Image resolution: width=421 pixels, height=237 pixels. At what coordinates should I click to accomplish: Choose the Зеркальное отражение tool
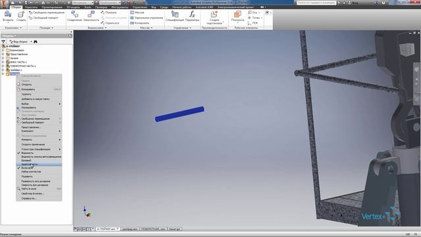[147, 18]
